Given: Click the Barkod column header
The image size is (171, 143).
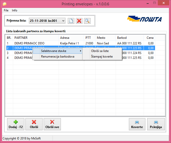Looking at the screenshot, I should (x=130, y=38).
